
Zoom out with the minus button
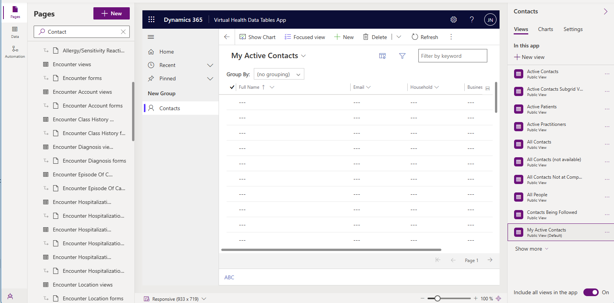click(422, 298)
